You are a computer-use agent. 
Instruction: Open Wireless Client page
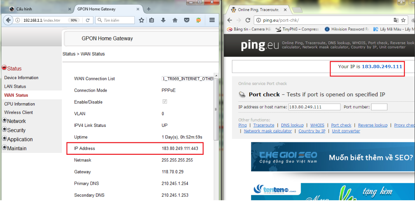pyautogui.click(x=19, y=112)
